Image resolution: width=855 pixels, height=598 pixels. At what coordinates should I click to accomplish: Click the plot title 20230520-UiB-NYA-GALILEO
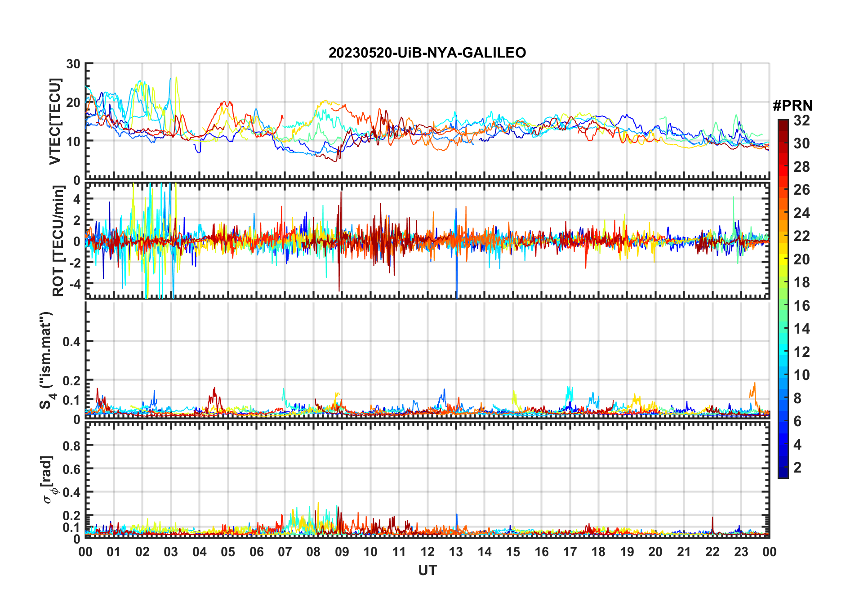tap(427, 53)
